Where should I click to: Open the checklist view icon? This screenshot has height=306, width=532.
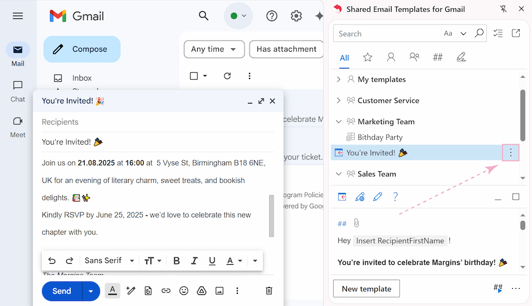(x=497, y=33)
